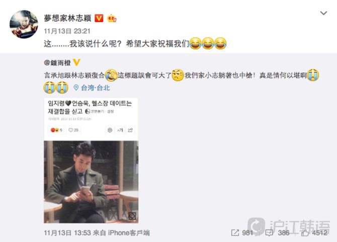Click the article share arrow icon

[130, 130]
